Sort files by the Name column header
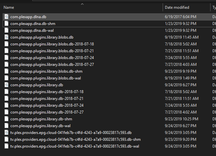Image resolution: width=216 pixels, height=156 pixels. (9, 7)
